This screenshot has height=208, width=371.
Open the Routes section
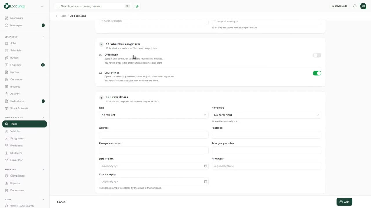[25, 58]
